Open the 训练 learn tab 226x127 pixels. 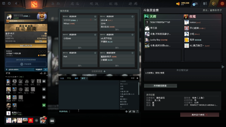pyautogui.click(x=113, y=4)
